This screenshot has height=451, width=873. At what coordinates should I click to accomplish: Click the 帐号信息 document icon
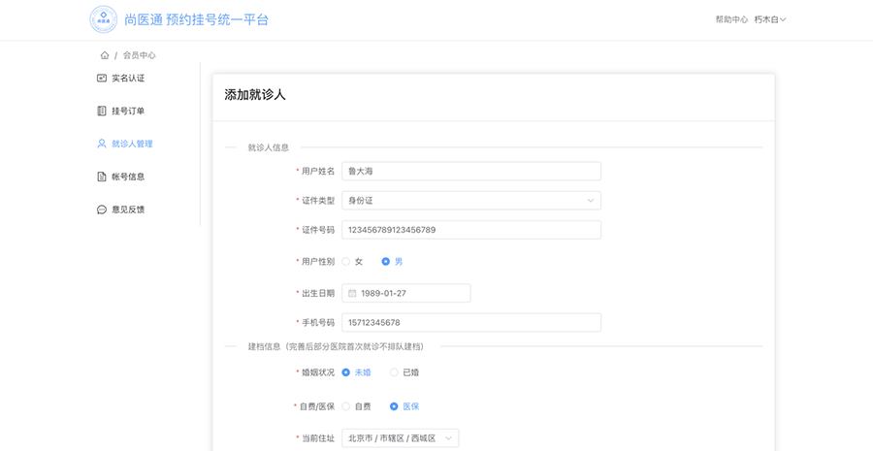(101, 177)
